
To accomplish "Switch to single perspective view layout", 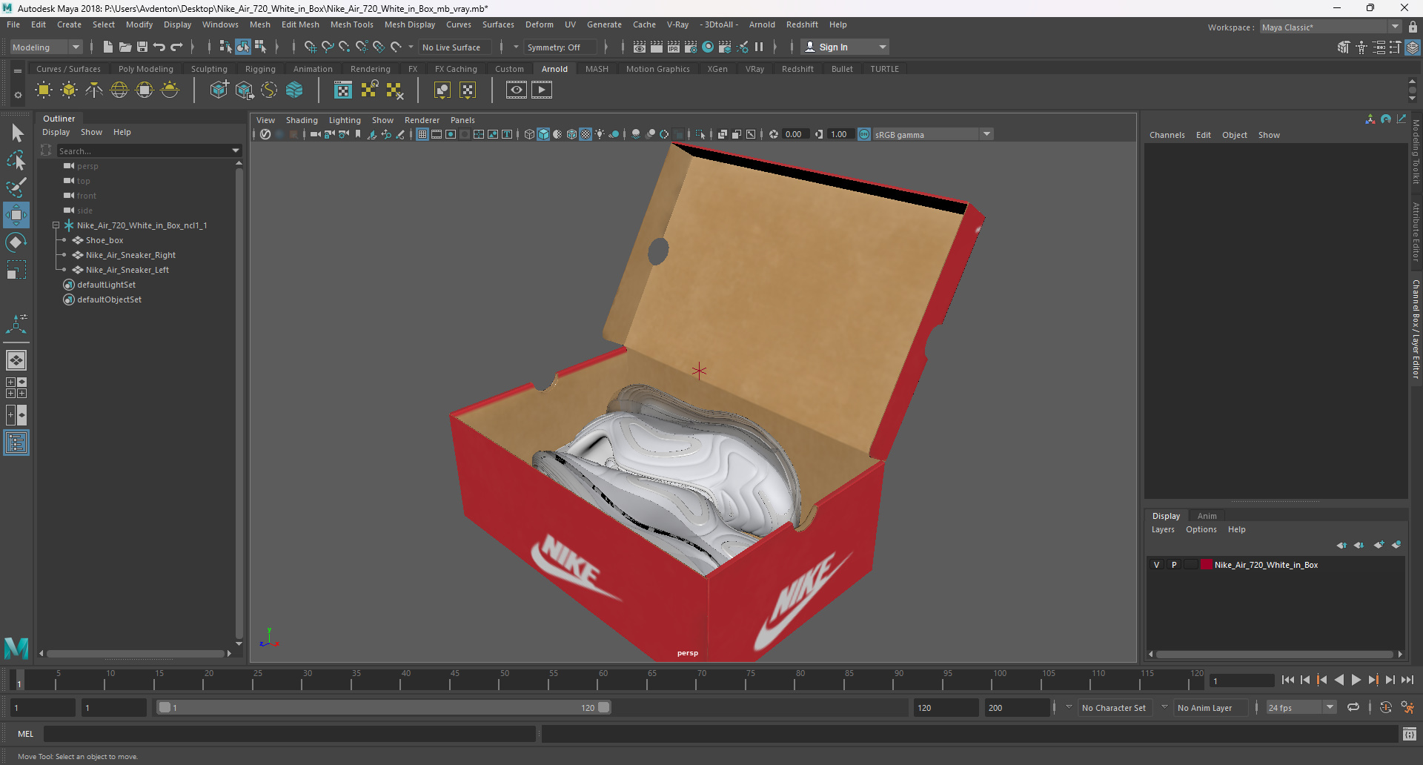I will [16, 360].
